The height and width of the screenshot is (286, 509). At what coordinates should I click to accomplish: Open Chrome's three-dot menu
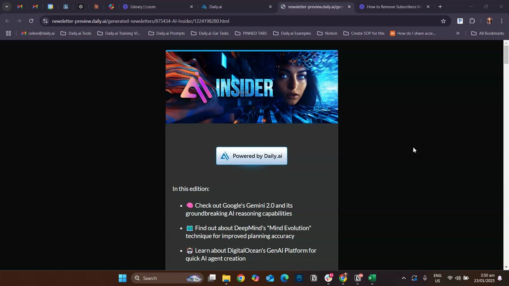pyautogui.click(x=502, y=21)
